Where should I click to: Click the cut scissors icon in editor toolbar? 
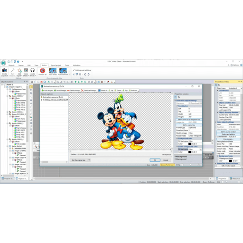pos(32,82)
